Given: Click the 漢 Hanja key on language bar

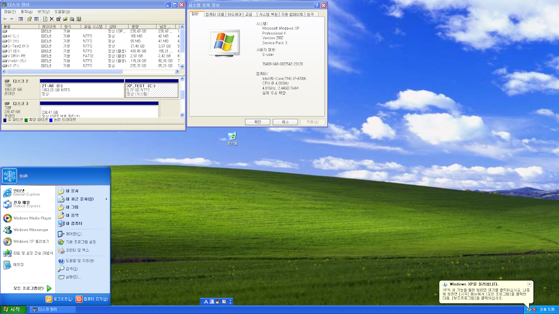Looking at the screenshot, I should (212, 302).
